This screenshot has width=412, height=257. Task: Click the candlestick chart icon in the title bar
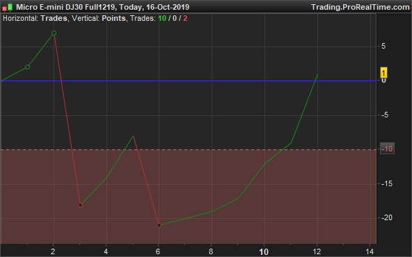pyautogui.click(x=8, y=7)
